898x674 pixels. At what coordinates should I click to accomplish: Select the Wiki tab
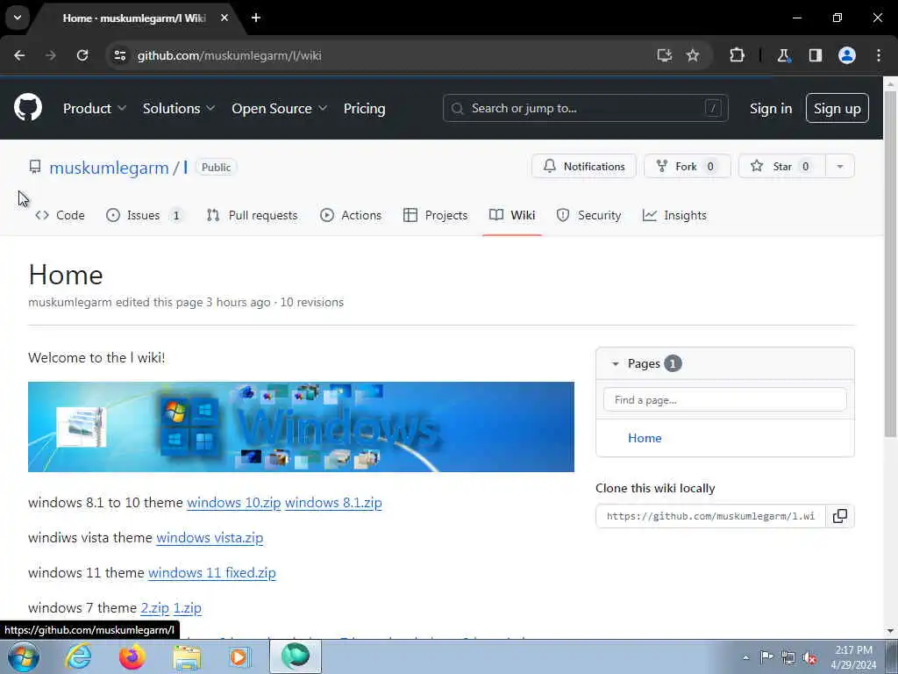point(512,215)
